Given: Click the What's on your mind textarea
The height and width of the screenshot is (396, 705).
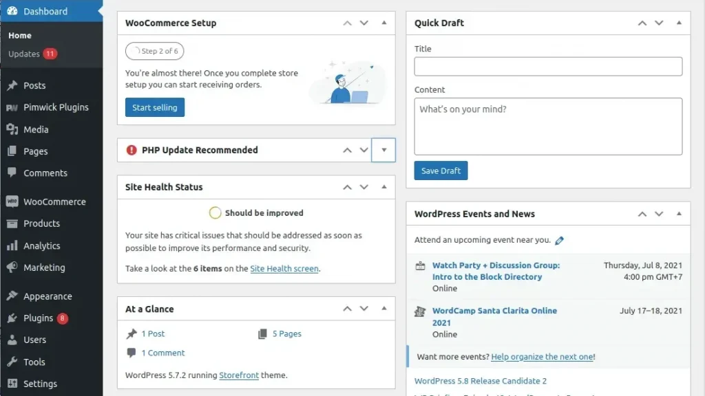Looking at the screenshot, I should tap(548, 126).
